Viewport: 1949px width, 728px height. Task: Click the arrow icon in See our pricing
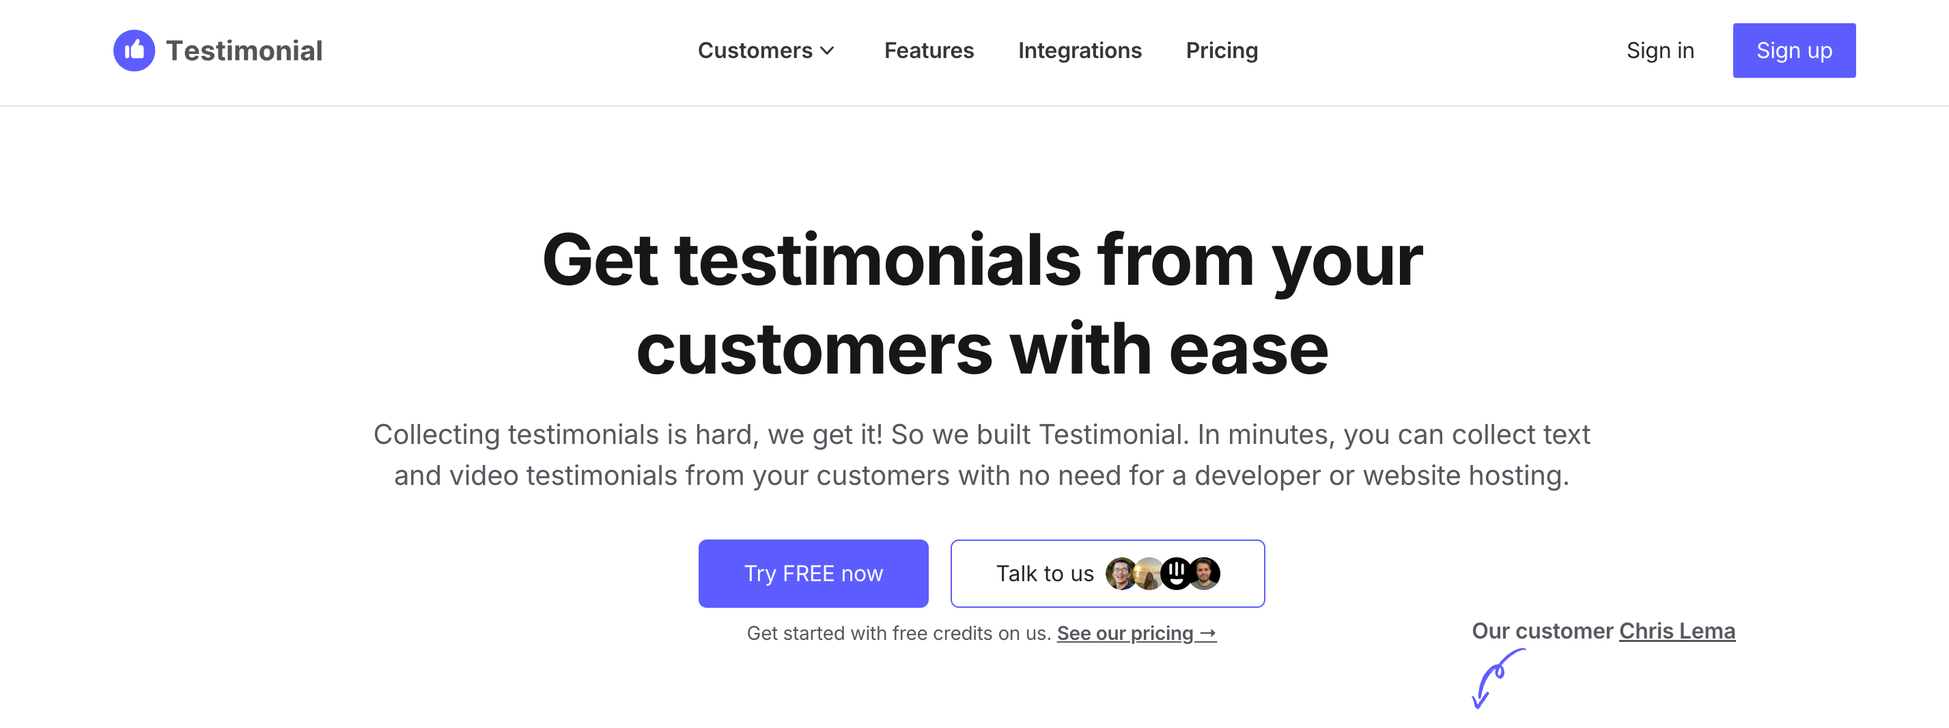[x=1207, y=633]
